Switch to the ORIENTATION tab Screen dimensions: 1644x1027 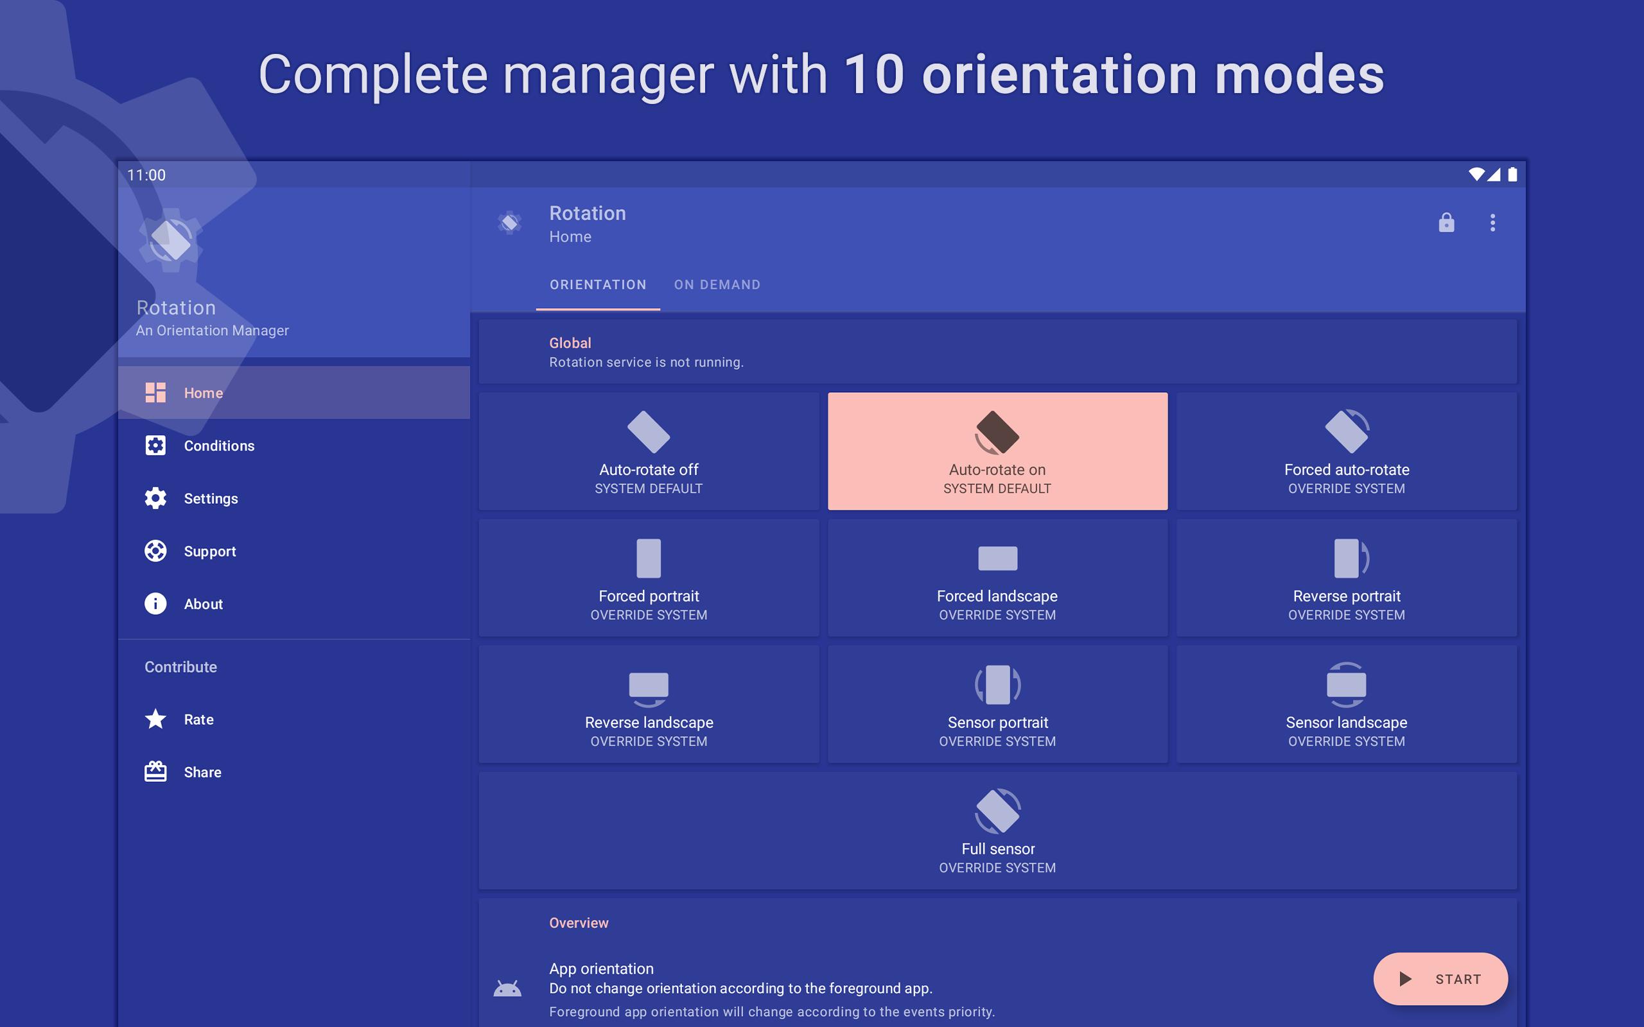click(598, 284)
